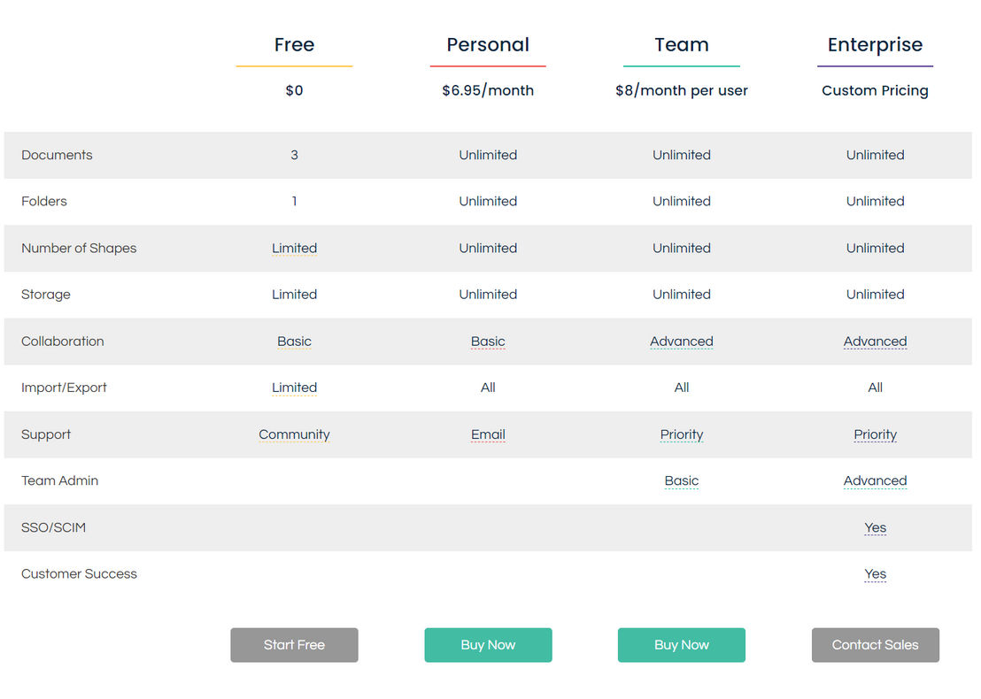Click Limited in the Import/Export row
The height and width of the screenshot is (699, 981).
coord(294,388)
